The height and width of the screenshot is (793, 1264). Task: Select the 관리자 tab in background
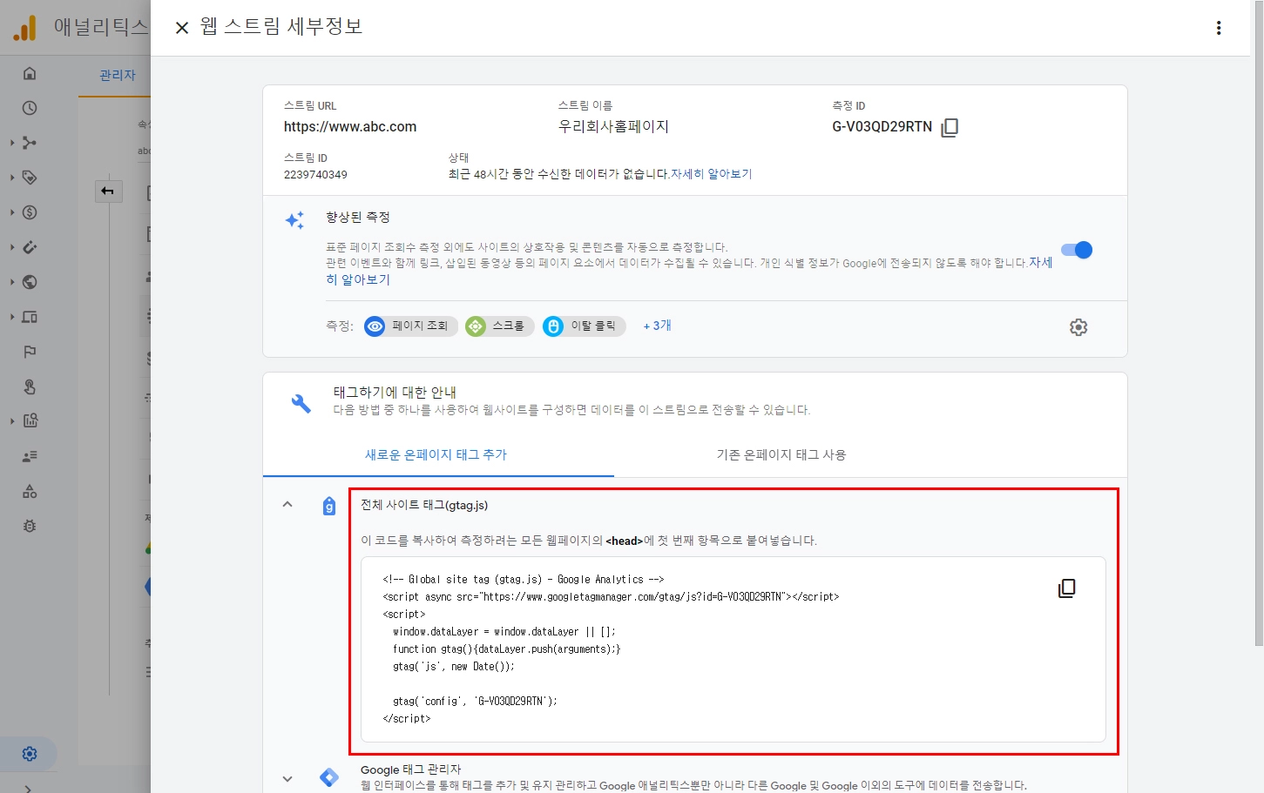coord(118,76)
